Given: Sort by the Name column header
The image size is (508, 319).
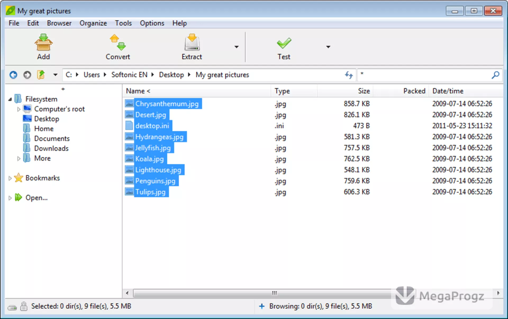Looking at the screenshot, I should (x=197, y=91).
